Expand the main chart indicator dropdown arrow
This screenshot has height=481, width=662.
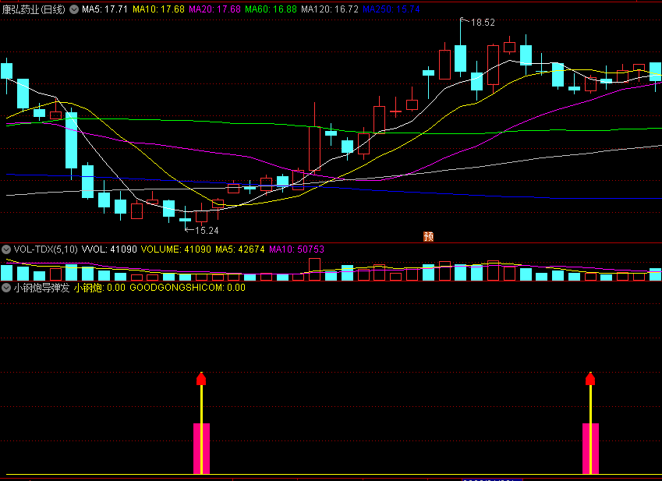coord(74,9)
